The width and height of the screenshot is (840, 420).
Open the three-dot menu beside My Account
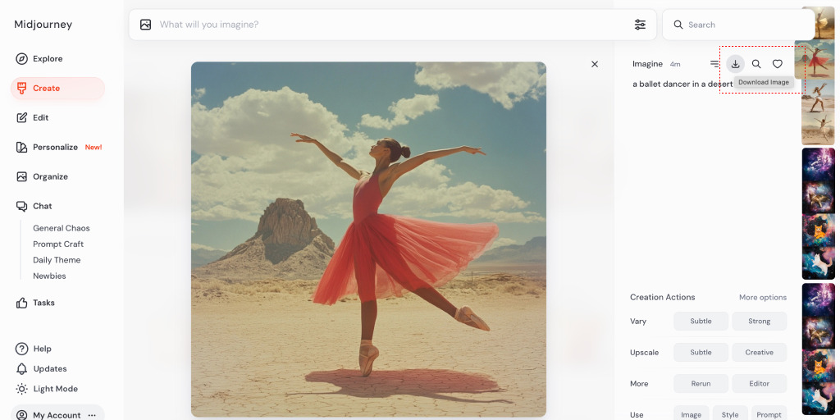point(92,415)
